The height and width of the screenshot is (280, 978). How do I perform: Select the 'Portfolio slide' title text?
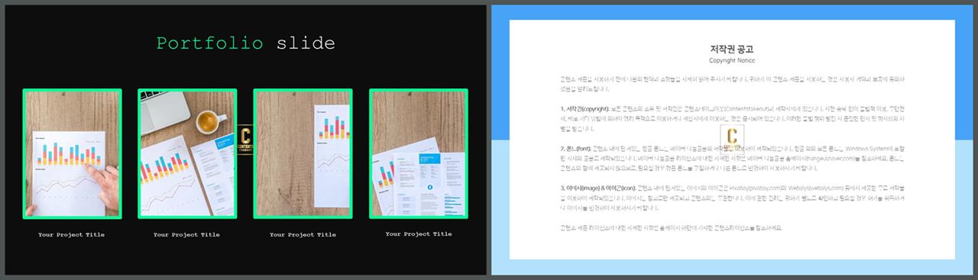coord(245,43)
